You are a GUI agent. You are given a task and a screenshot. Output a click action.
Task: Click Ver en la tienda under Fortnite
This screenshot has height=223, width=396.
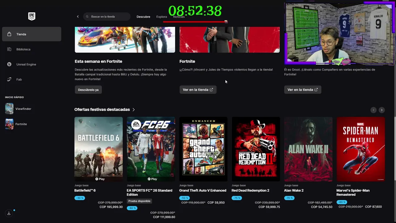198,90
